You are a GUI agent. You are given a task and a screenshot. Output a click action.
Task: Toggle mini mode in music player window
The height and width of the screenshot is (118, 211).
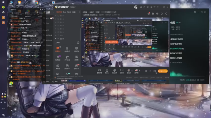click(195, 12)
